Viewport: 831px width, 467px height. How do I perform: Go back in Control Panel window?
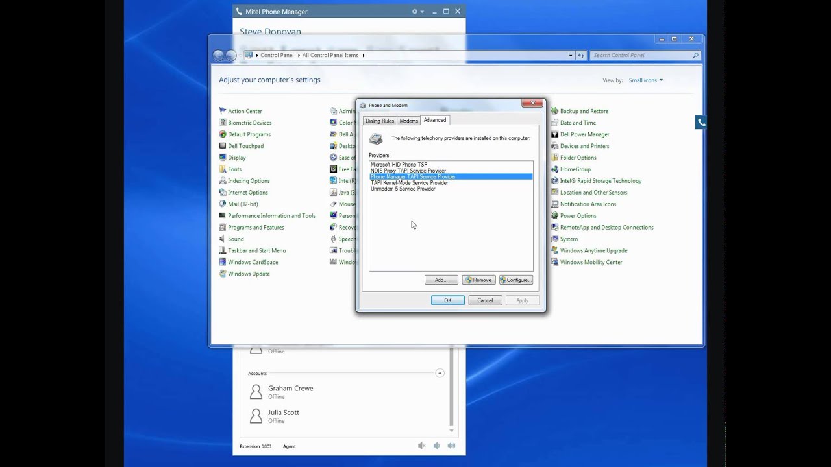218,55
